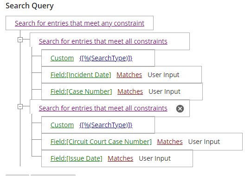Select Field:[Circuit Court Case Number] link
The width and height of the screenshot is (245, 176).
(101, 142)
